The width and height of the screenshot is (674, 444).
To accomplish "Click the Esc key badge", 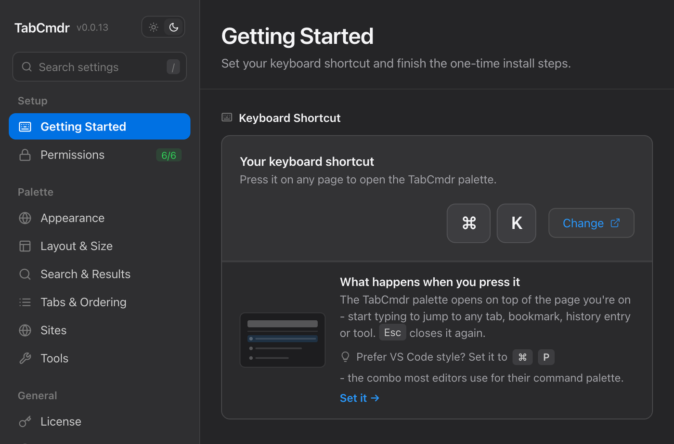I will [x=392, y=333].
